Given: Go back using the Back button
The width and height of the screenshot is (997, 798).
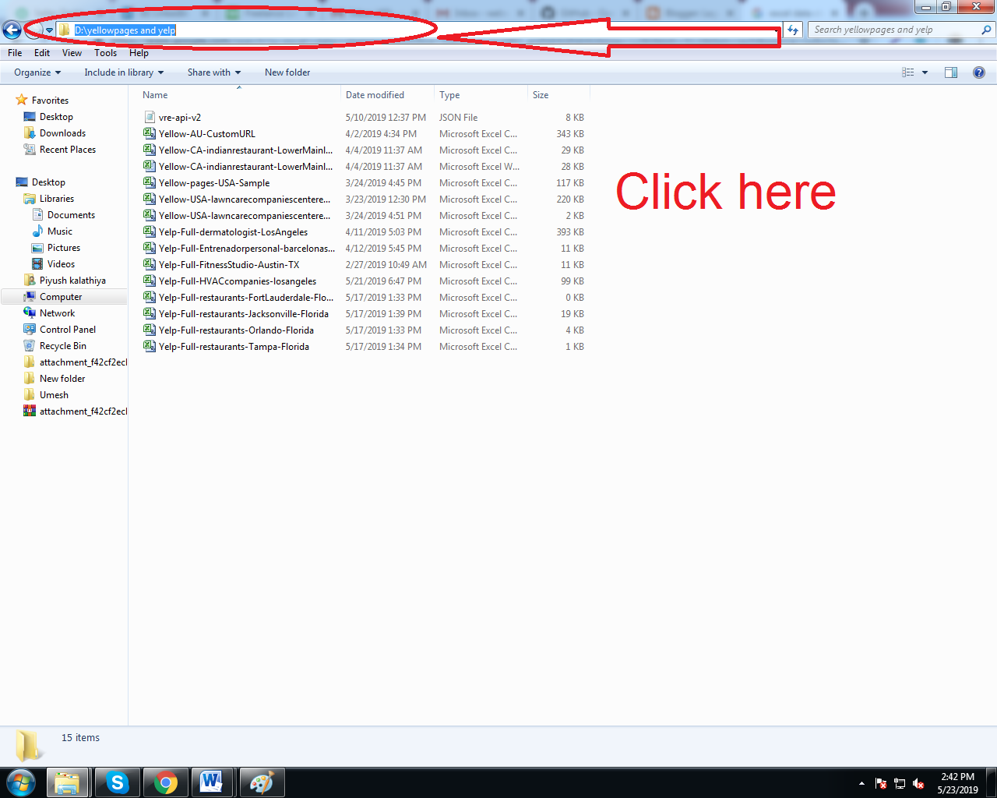Looking at the screenshot, I should [x=12, y=29].
